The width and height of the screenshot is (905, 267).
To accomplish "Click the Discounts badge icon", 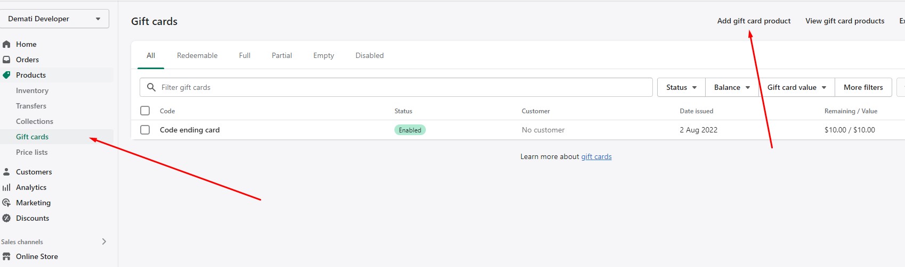I will [6, 218].
